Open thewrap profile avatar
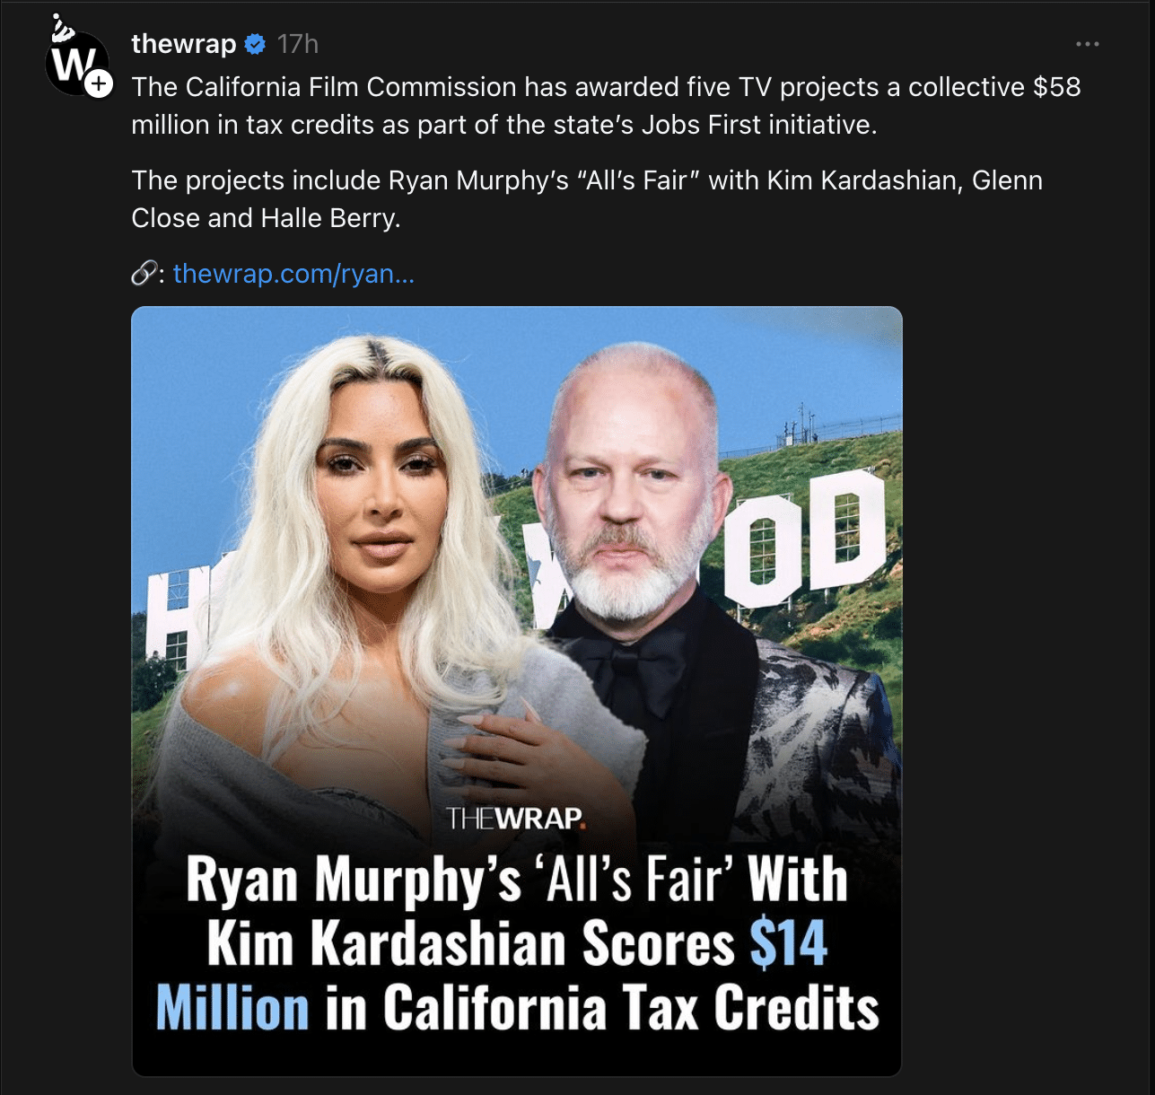The image size is (1155, 1095). (x=76, y=64)
